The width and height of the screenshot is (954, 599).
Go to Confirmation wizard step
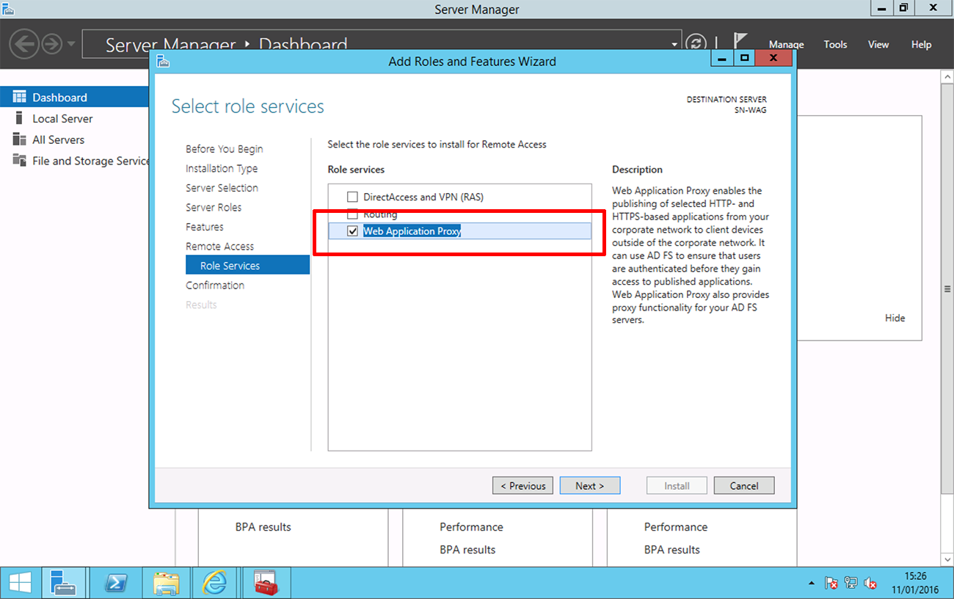215,285
